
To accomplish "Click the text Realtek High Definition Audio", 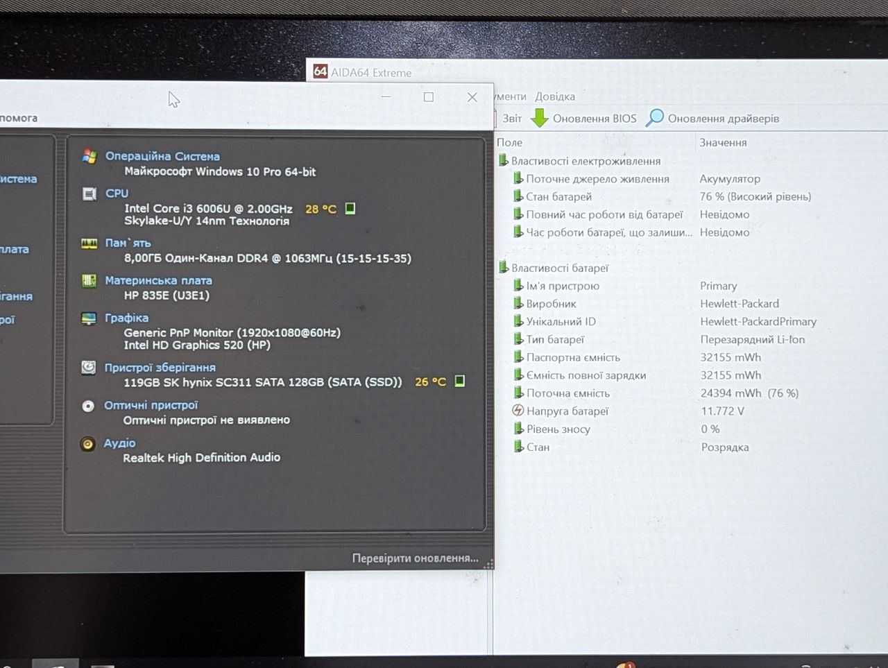I will point(202,457).
